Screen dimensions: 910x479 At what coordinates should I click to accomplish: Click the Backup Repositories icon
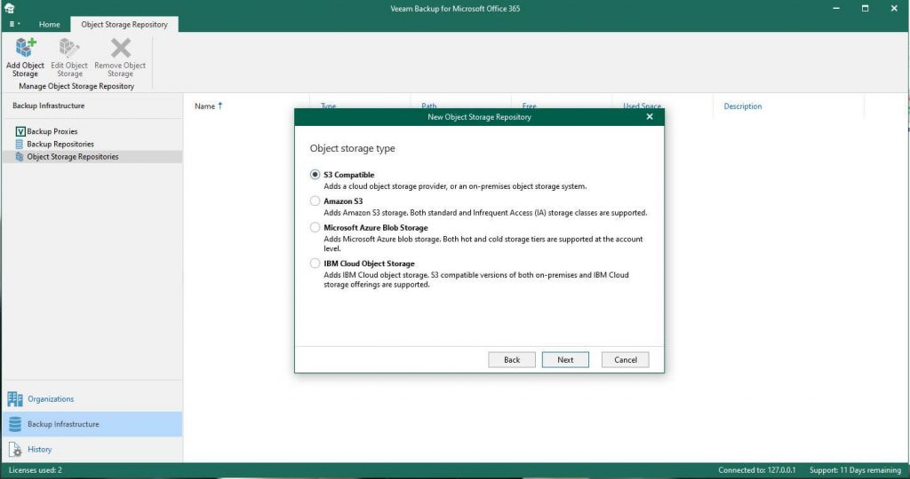click(20, 145)
